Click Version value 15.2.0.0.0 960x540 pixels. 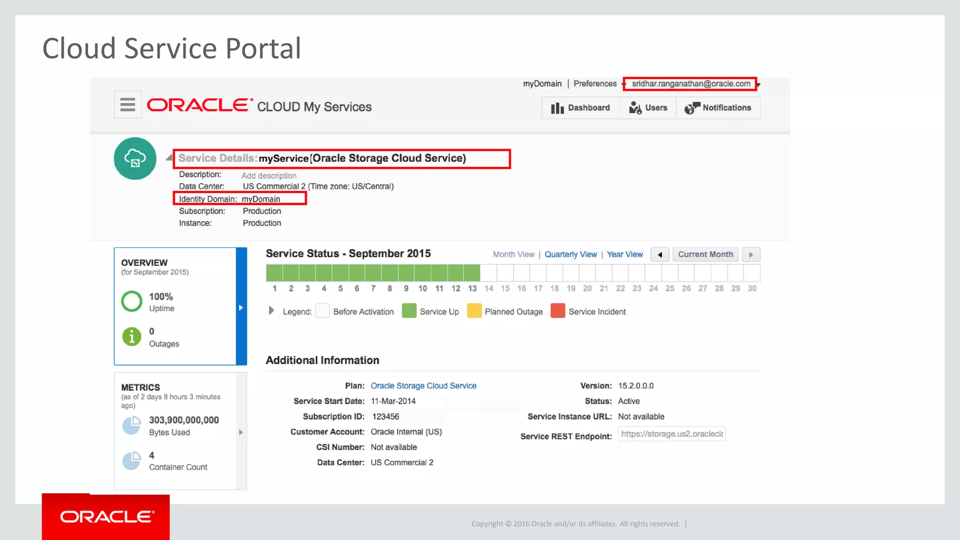point(636,386)
